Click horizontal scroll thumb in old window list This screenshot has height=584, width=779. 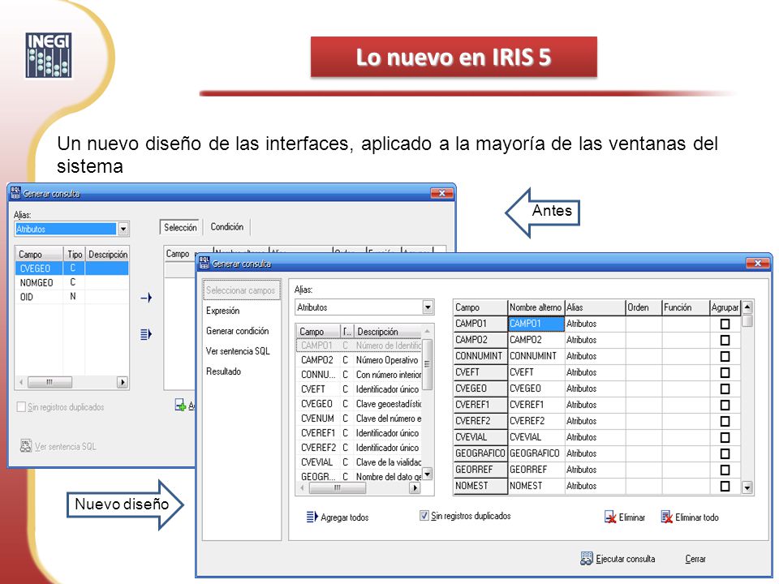[49, 382]
